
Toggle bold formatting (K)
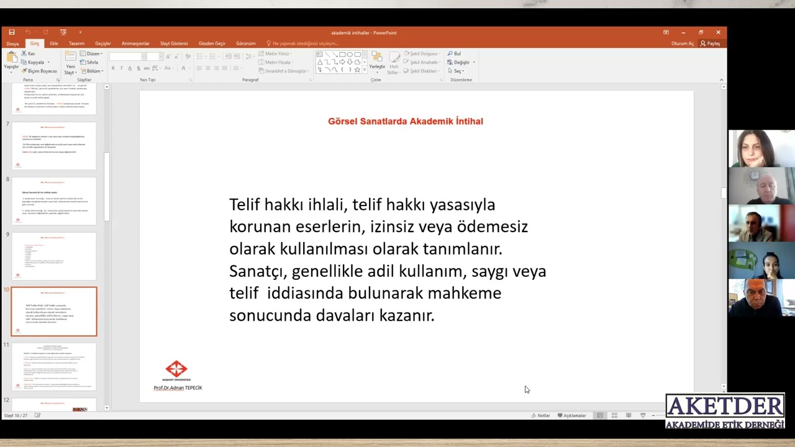[x=113, y=68]
